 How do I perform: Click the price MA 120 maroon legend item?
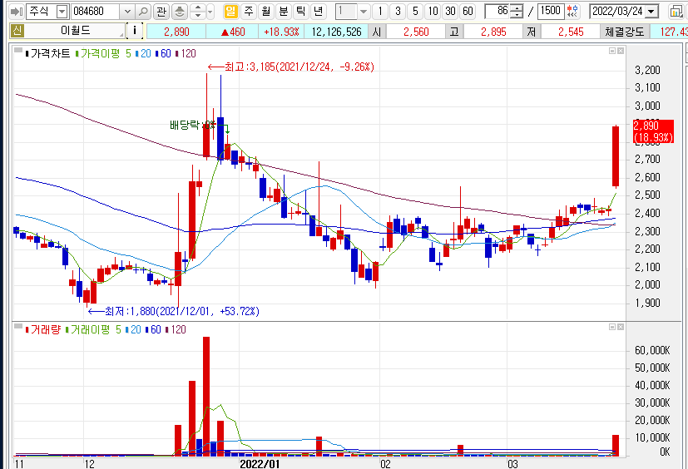pyautogui.click(x=186, y=53)
